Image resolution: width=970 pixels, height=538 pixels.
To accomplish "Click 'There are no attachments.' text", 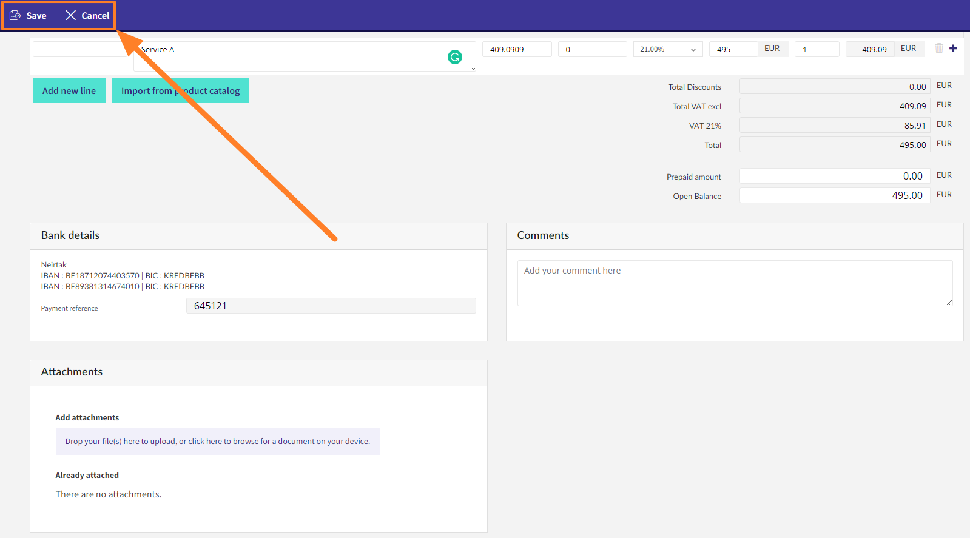I will tap(109, 494).
